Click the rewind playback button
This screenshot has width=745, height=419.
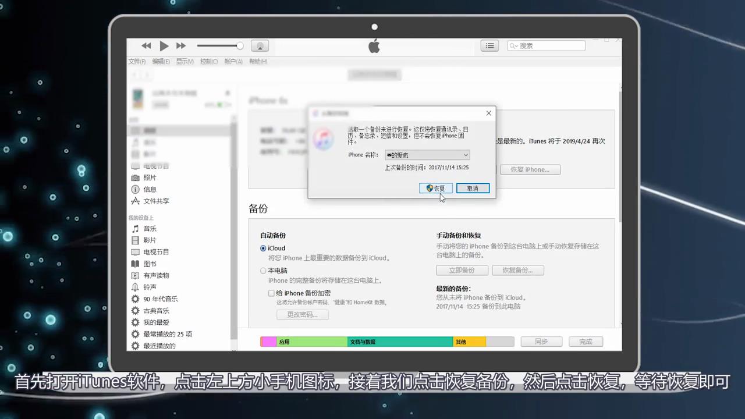146,45
